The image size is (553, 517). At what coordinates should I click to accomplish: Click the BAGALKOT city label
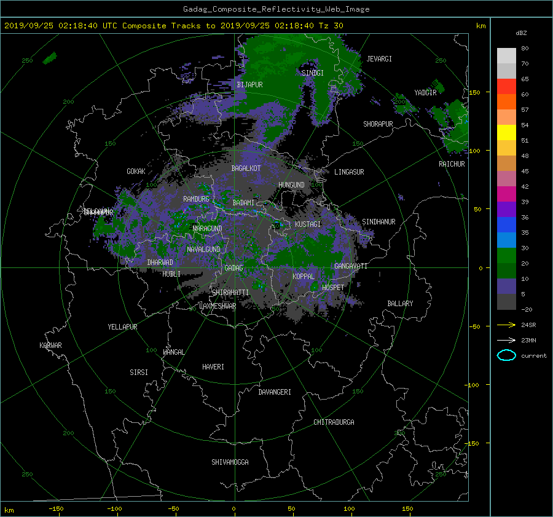pyautogui.click(x=246, y=168)
